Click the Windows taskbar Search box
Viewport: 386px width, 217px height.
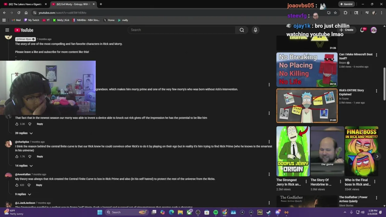tap(127, 212)
